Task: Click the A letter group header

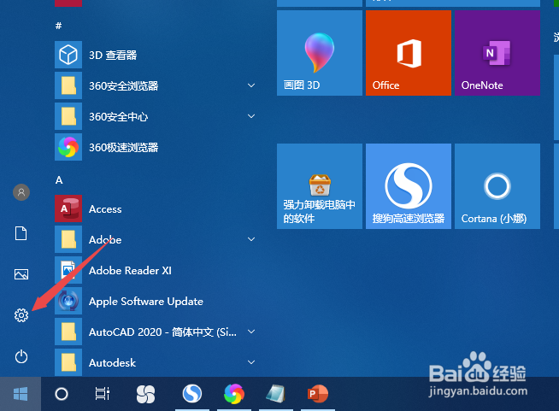Action: (x=59, y=180)
